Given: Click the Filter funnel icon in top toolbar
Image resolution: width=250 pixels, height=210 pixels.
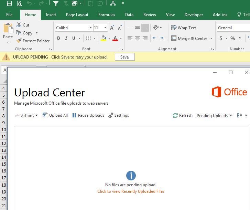Looking at the screenshot, I should pyautogui.click(x=56, y=3).
